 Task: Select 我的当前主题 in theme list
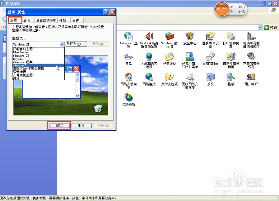[x=38, y=49]
